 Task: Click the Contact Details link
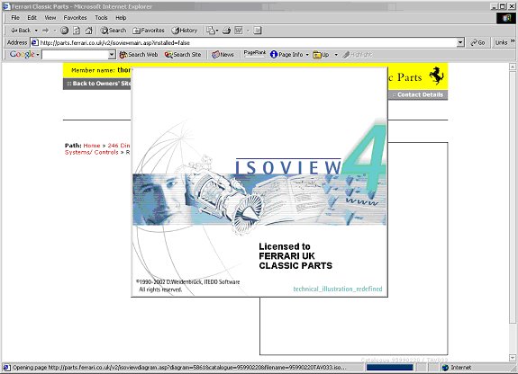coord(418,94)
